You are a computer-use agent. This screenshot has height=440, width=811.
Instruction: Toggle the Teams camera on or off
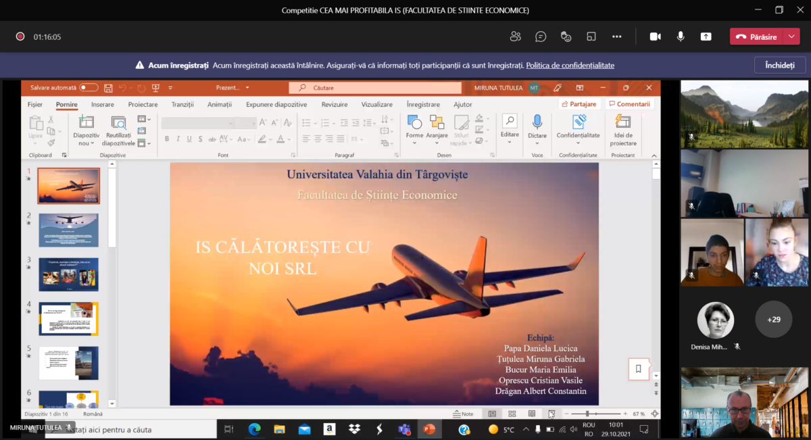655,36
